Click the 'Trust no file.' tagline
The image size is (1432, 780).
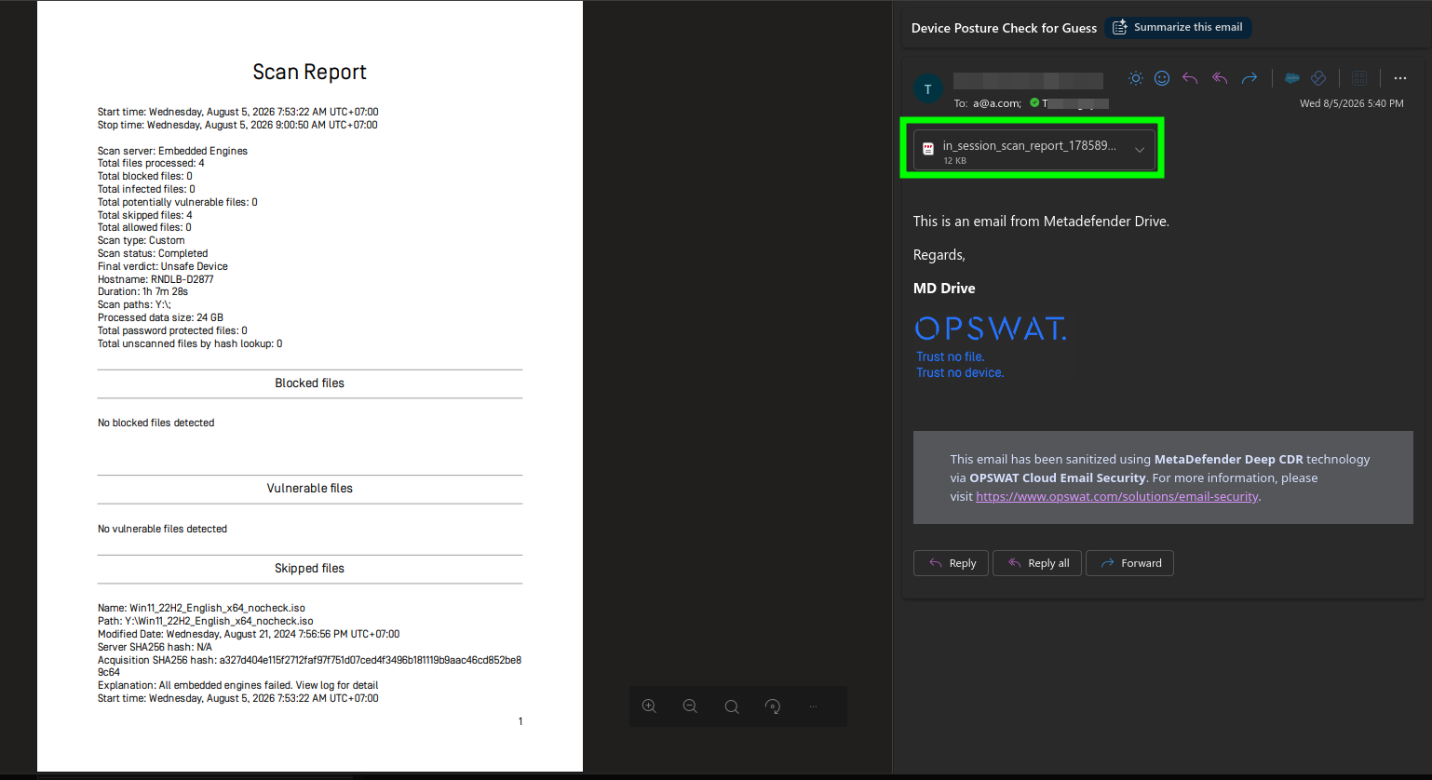coord(950,356)
